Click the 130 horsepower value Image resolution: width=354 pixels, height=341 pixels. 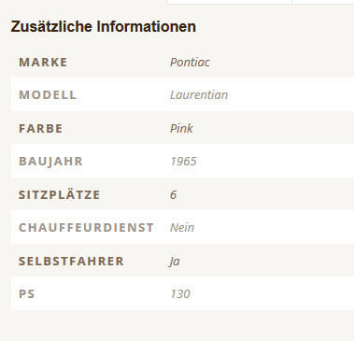180,293
